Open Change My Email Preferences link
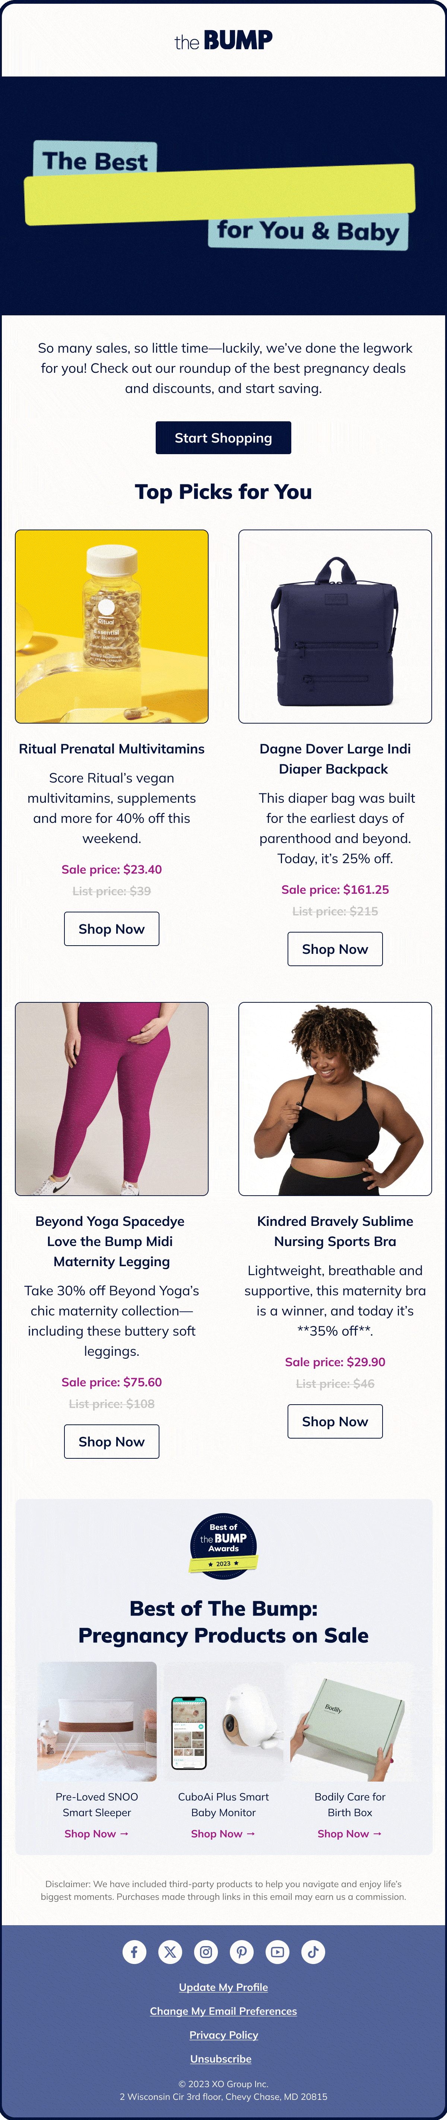This screenshot has height=2120, width=447. [x=223, y=2011]
